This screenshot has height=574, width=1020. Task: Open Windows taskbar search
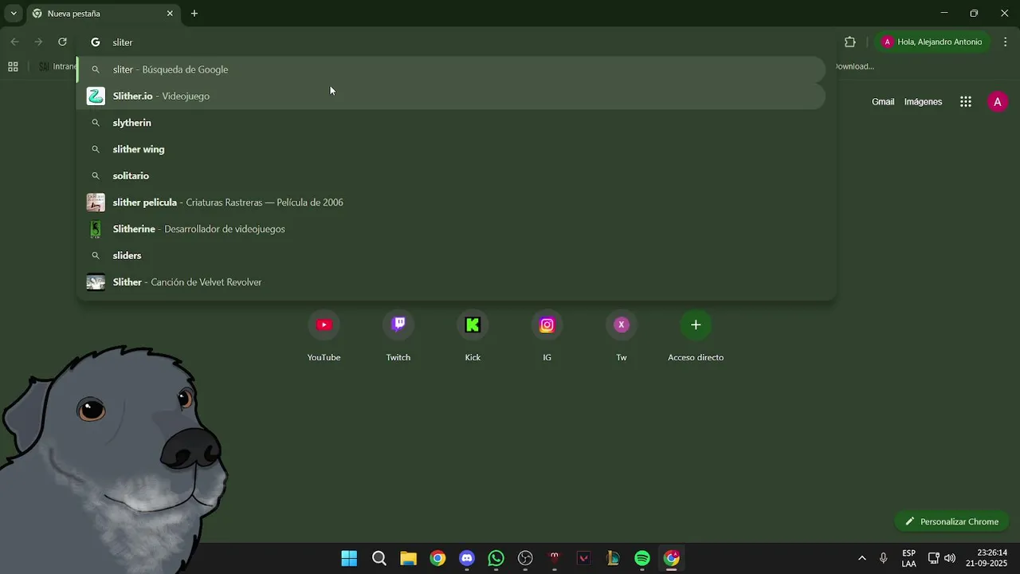(379, 558)
